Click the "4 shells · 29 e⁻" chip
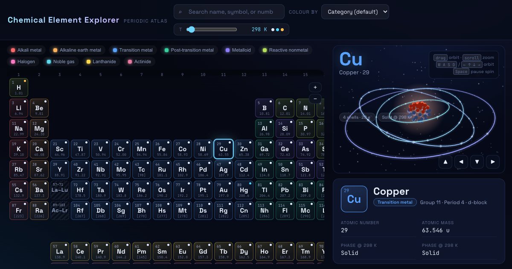512x269 pixels. [x=358, y=117]
